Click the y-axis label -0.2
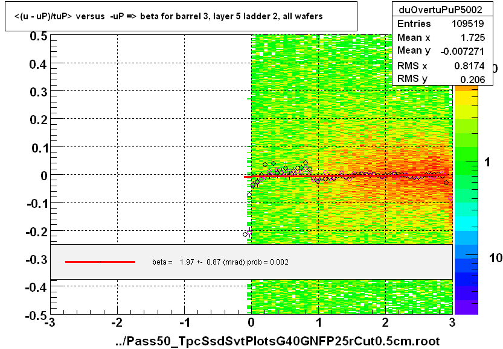The width and height of the screenshot is (503, 349). (37, 231)
